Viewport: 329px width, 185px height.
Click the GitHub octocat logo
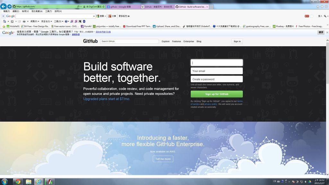pos(90,41)
